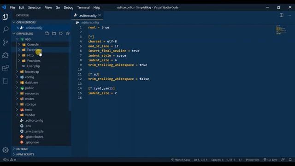Viewport: 295px width, 166px height.
Task: Open the Explorer view in activity bar
Action: point(5,17)
